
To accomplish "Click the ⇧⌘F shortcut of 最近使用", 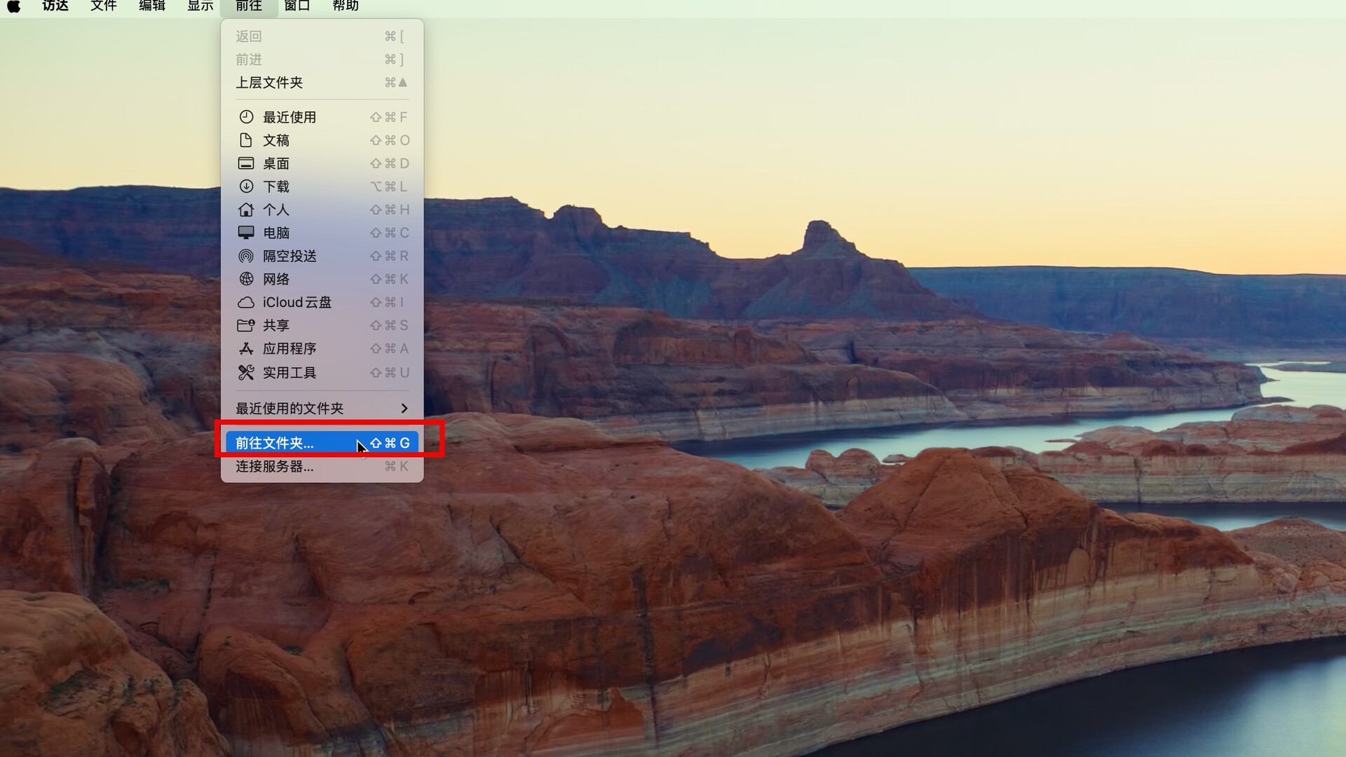I will 389,117.
